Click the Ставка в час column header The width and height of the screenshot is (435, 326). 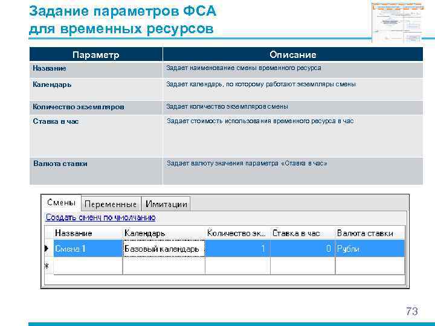pos(303,233)
